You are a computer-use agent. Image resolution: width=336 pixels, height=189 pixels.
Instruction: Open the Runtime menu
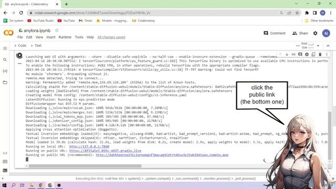click(x=65, y=37)
